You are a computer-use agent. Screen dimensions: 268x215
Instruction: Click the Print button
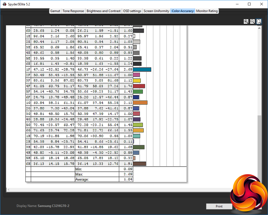[219, 206]
